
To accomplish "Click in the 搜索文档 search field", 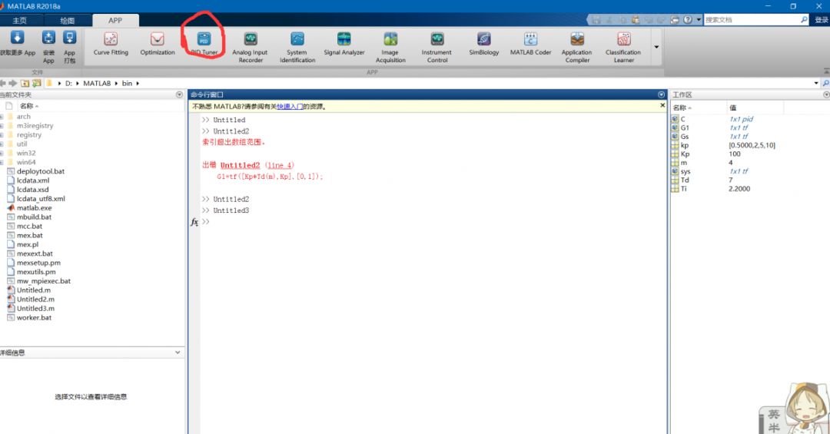I will click(752, 19).
